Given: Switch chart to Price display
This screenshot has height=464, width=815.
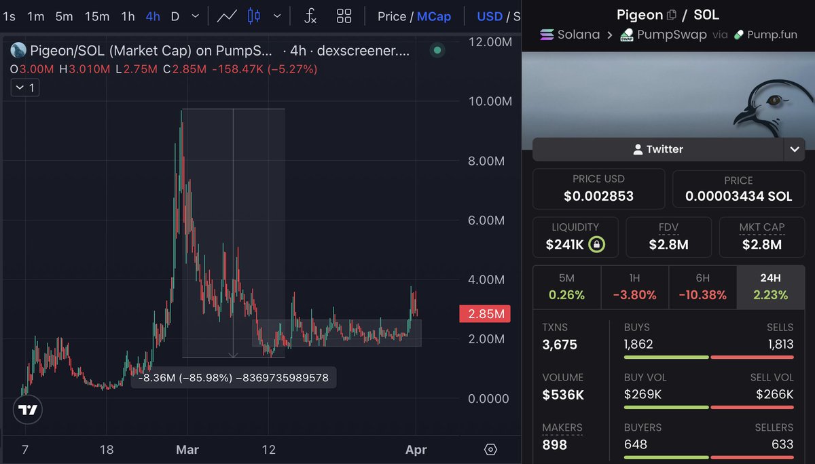Looking at the screenshot, I should [391, 16].
